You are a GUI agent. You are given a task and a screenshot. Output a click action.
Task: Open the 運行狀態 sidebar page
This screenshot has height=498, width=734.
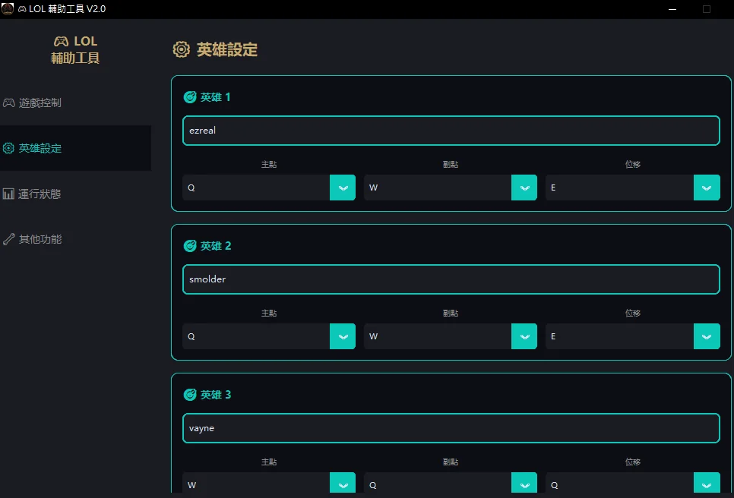pyautogui.click(x=75, y=194)
